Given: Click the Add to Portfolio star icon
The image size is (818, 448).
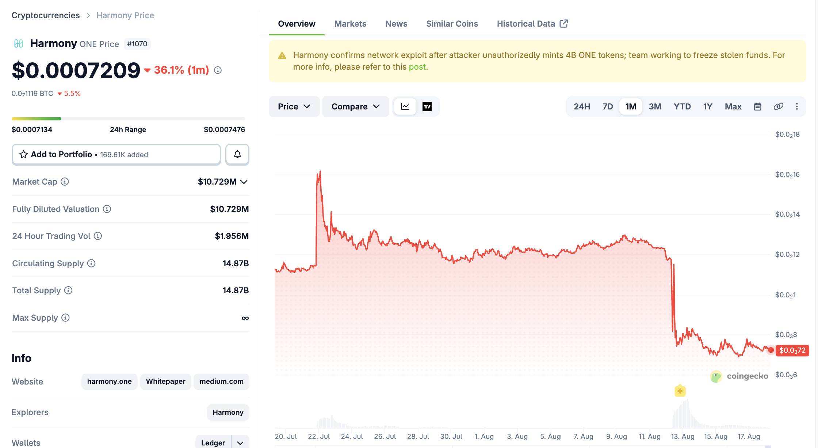Looking at the screenshot, I should [23, 154].
